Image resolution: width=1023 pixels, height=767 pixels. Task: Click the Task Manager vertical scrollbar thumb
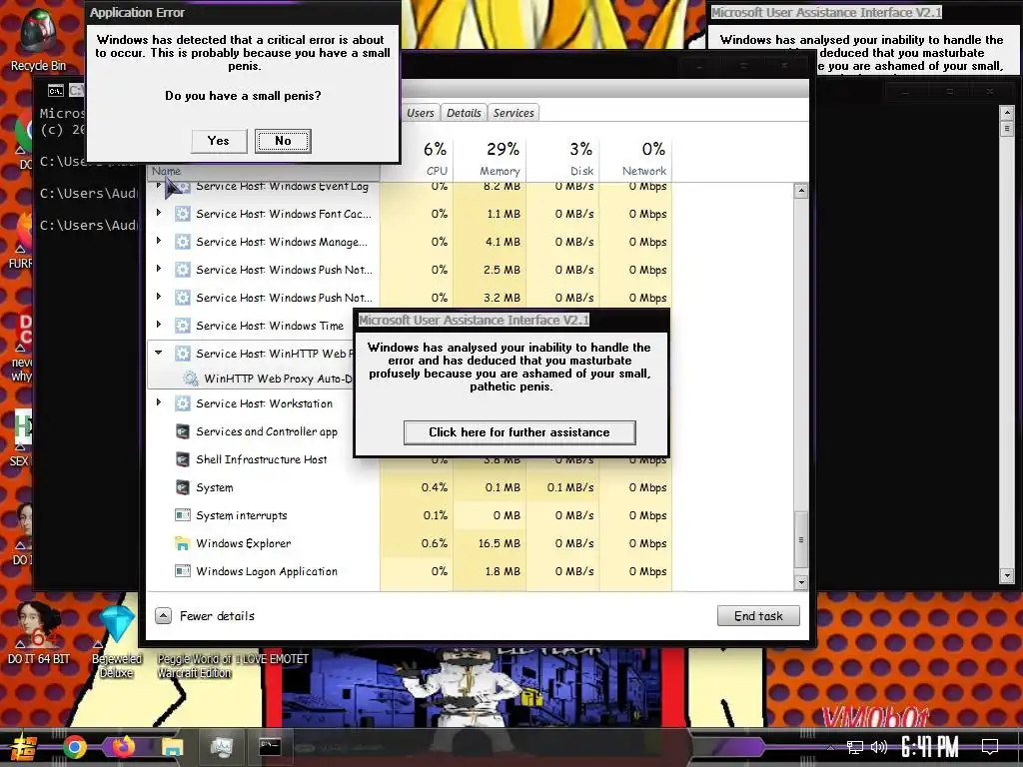click(800, 540)
